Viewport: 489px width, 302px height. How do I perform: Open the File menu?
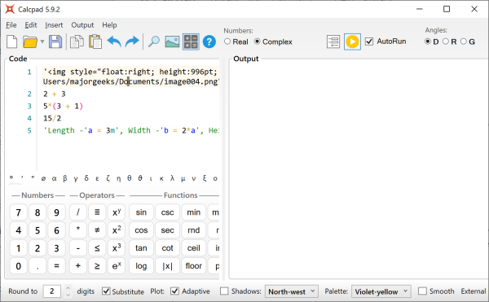point(11,25)
